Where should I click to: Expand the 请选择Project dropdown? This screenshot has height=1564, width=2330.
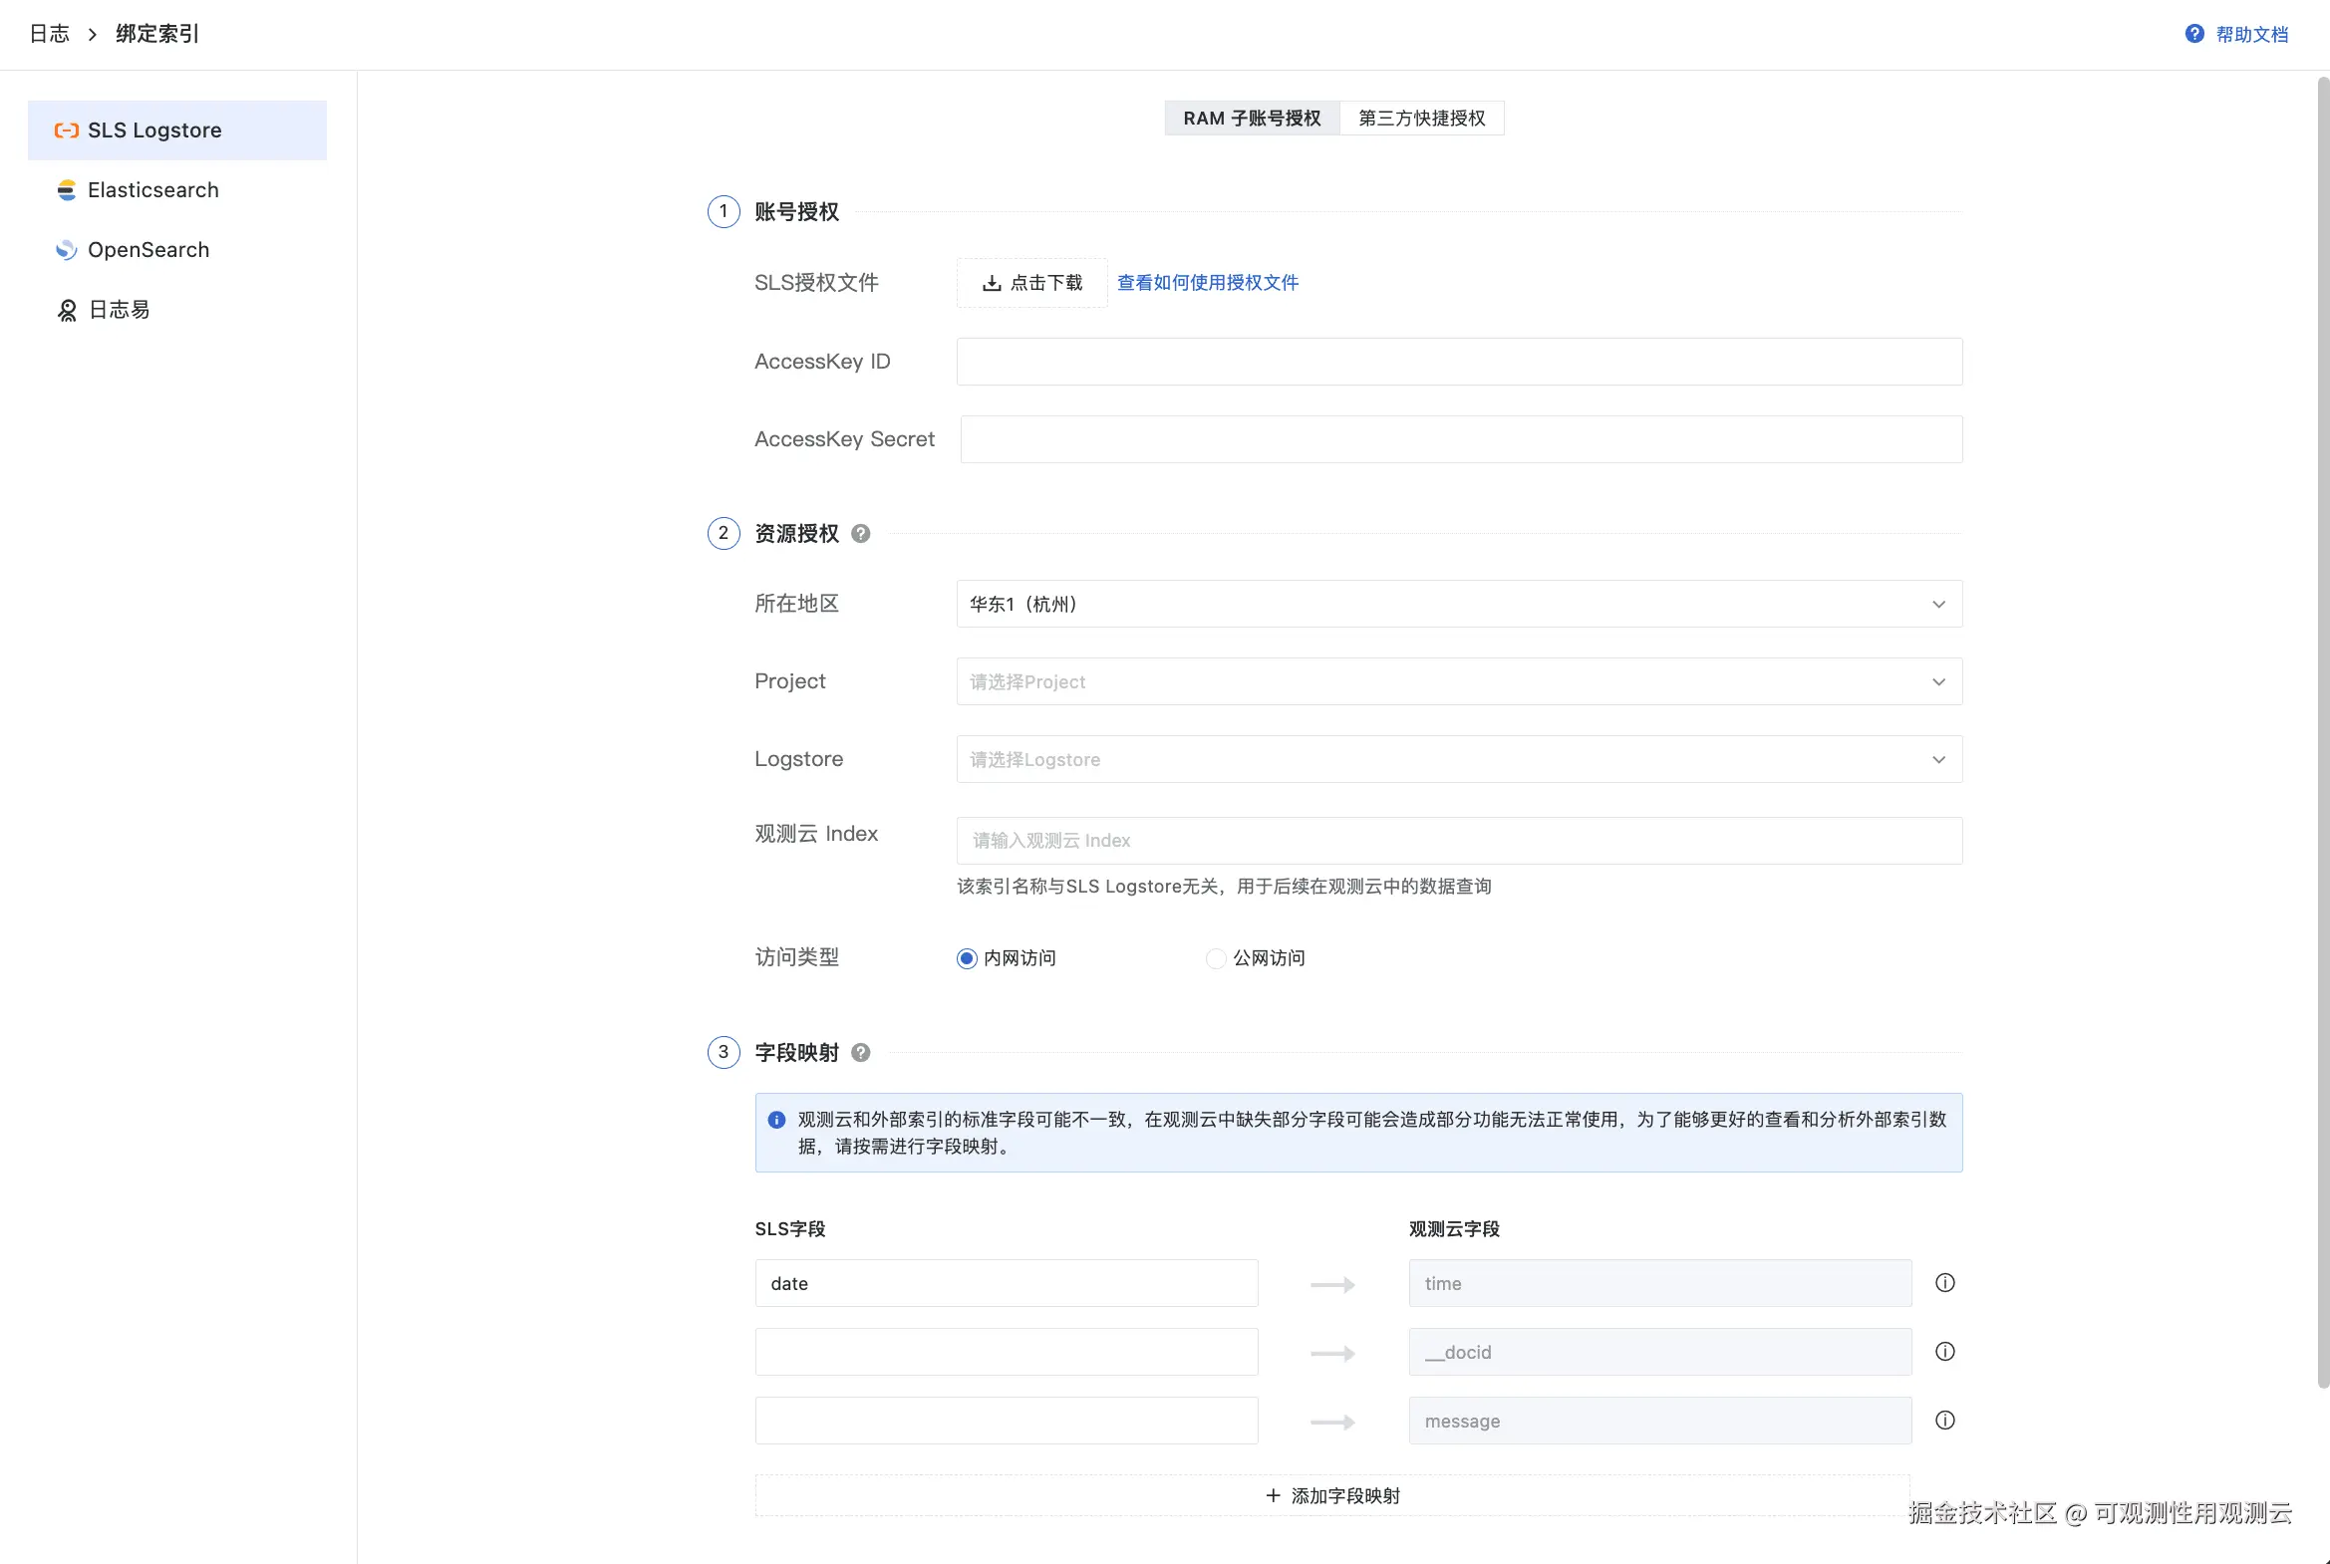[x=1458, y=681]
